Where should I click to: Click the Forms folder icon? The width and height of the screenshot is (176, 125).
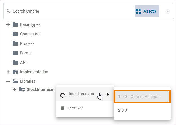click(15, 53)
